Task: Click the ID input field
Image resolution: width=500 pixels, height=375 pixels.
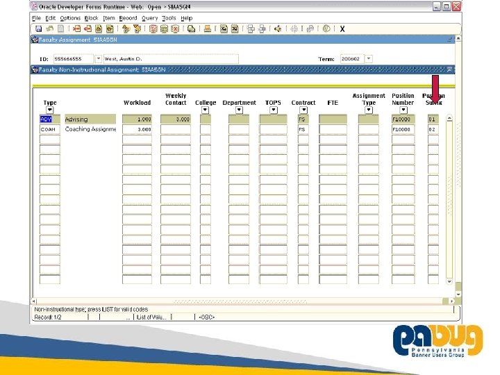Action: coord(74,58)
